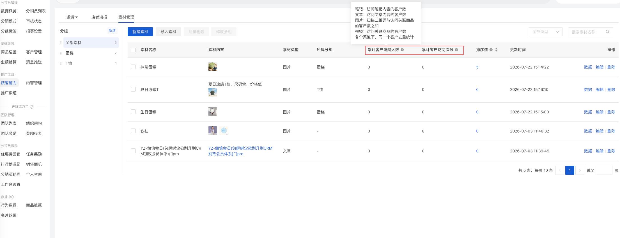The height and width of the screenshot is (238, 620).
Task: Click the 跳至 page number field
Action: point(604,170)
